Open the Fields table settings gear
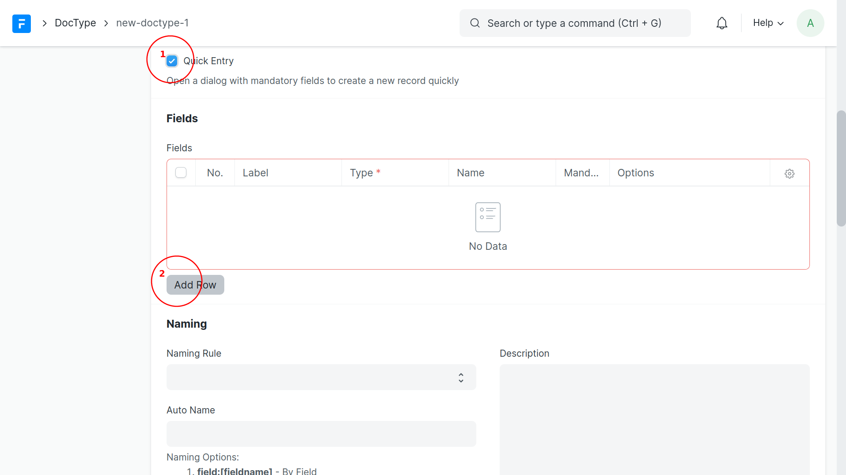Image resolution: width=846 pixels, height=475 pixels. click(789, 173)
